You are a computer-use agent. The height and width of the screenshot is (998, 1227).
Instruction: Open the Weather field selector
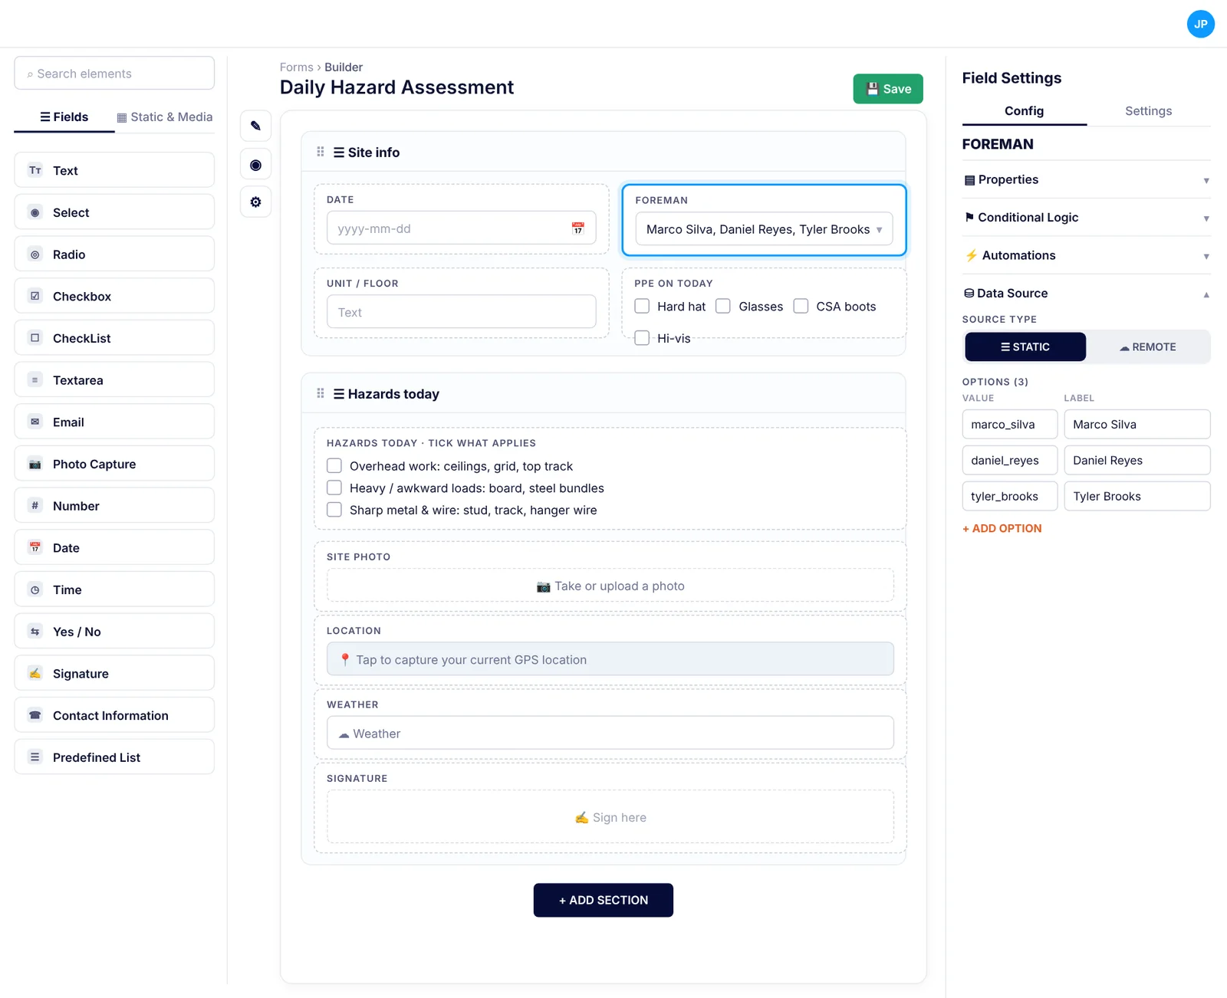(610, 733)
